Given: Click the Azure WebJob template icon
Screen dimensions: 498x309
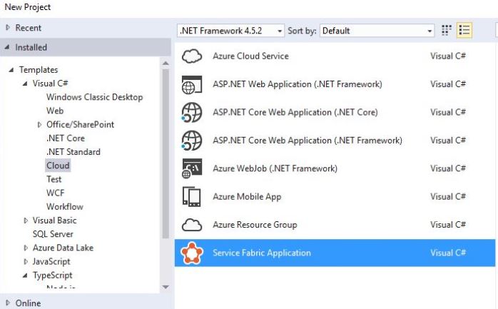Looking at the screenshot, I should coord(193,168).
